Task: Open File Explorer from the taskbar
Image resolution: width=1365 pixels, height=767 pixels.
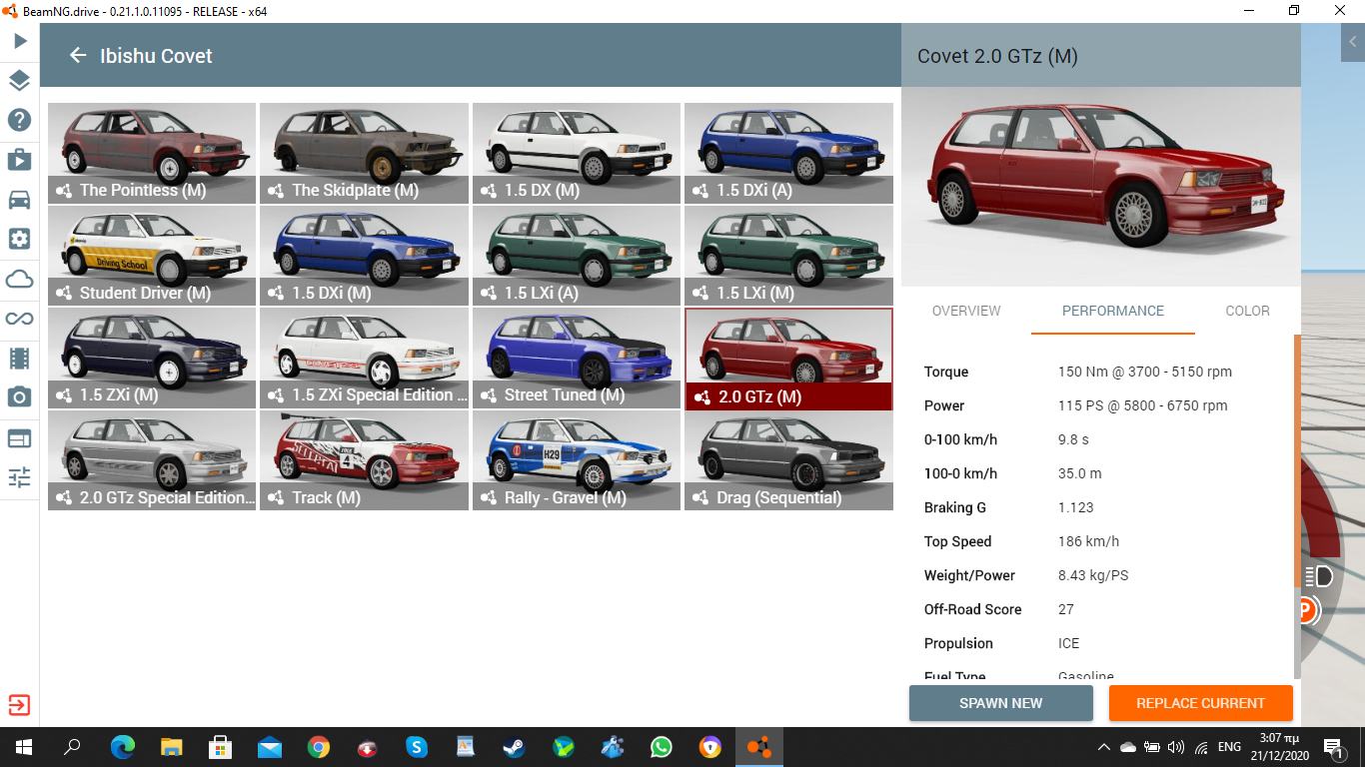Action: 172,747
